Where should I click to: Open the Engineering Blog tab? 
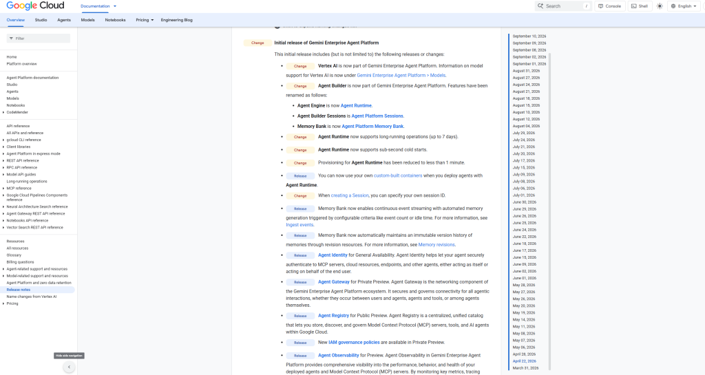pyautogui.click(x=177, y=20)
